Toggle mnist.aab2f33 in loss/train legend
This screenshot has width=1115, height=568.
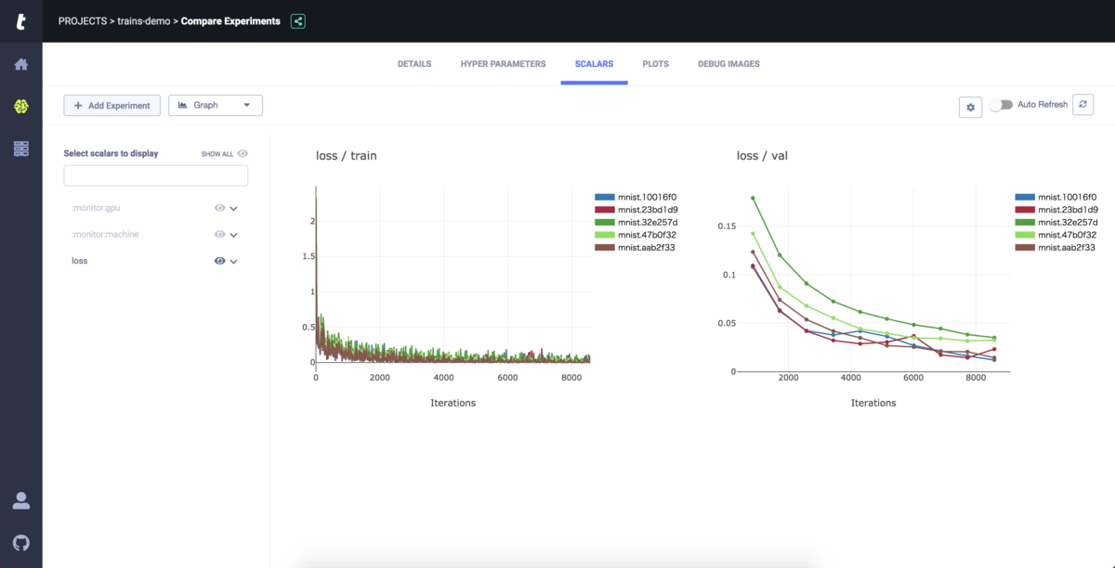635,247
